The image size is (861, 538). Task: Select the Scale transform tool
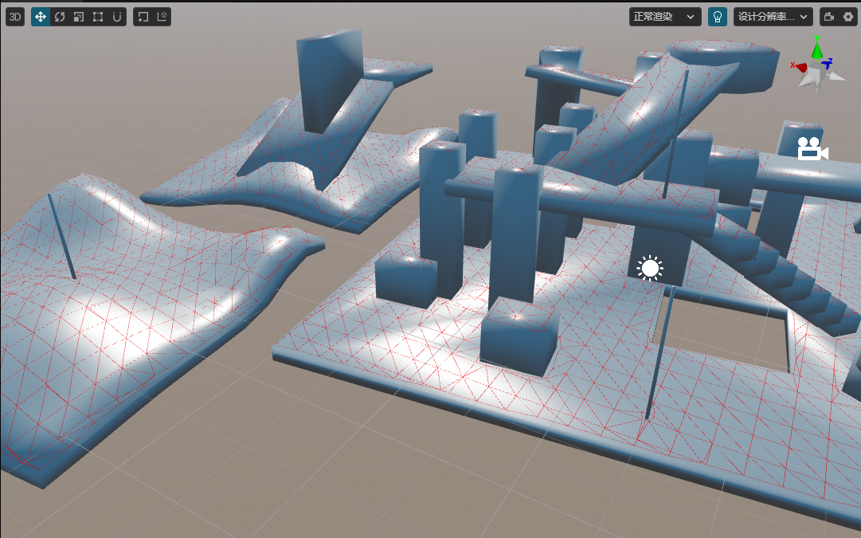(x=79, y=17)
